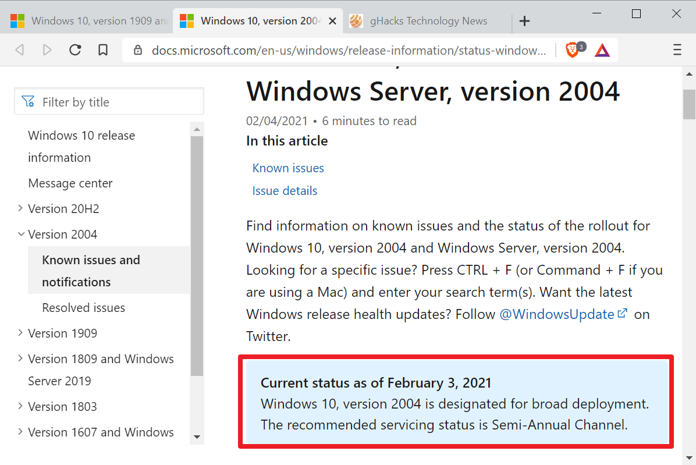This screenshot has height=465, width=696.
Task: Click the sidebar scrollbar up arrow
Action: tap(197, 130)
